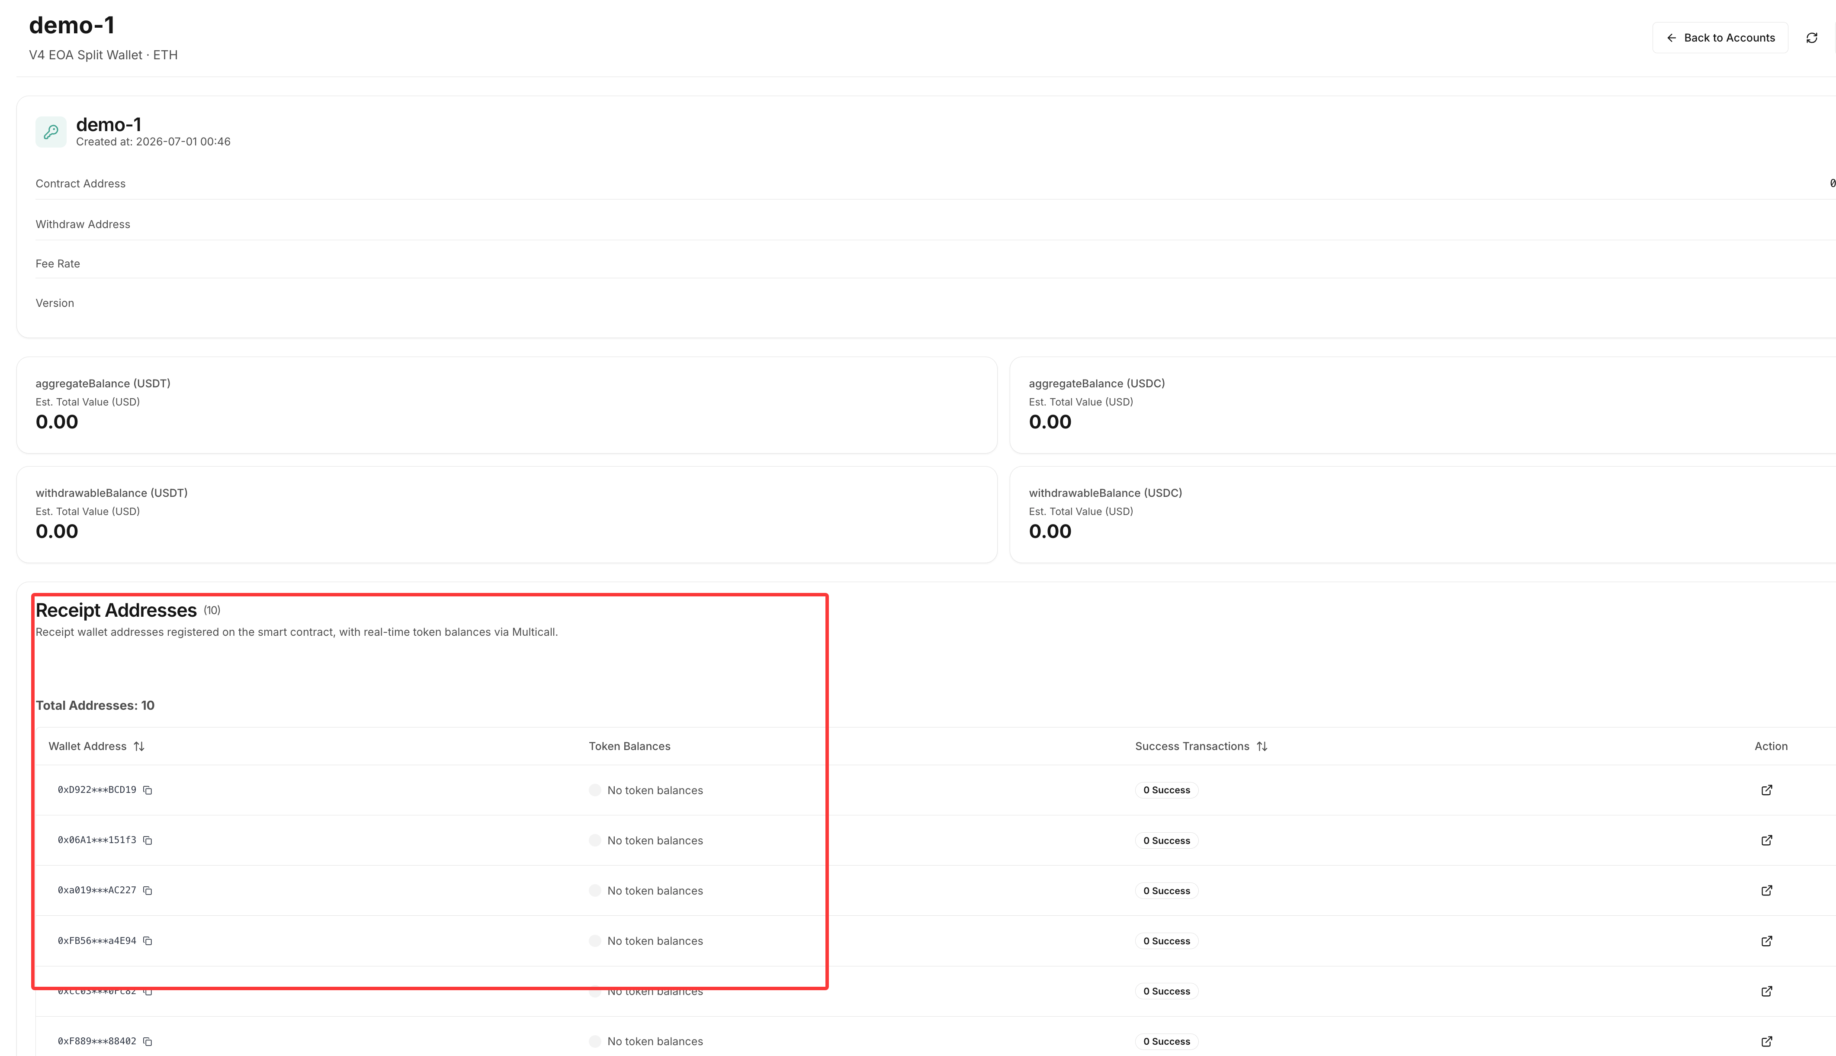Viewport: 1836px width, 1056px height.
Task: Copy address 0xFB56***a4E94
Action: pyautogui.click(x=148, y=941)
